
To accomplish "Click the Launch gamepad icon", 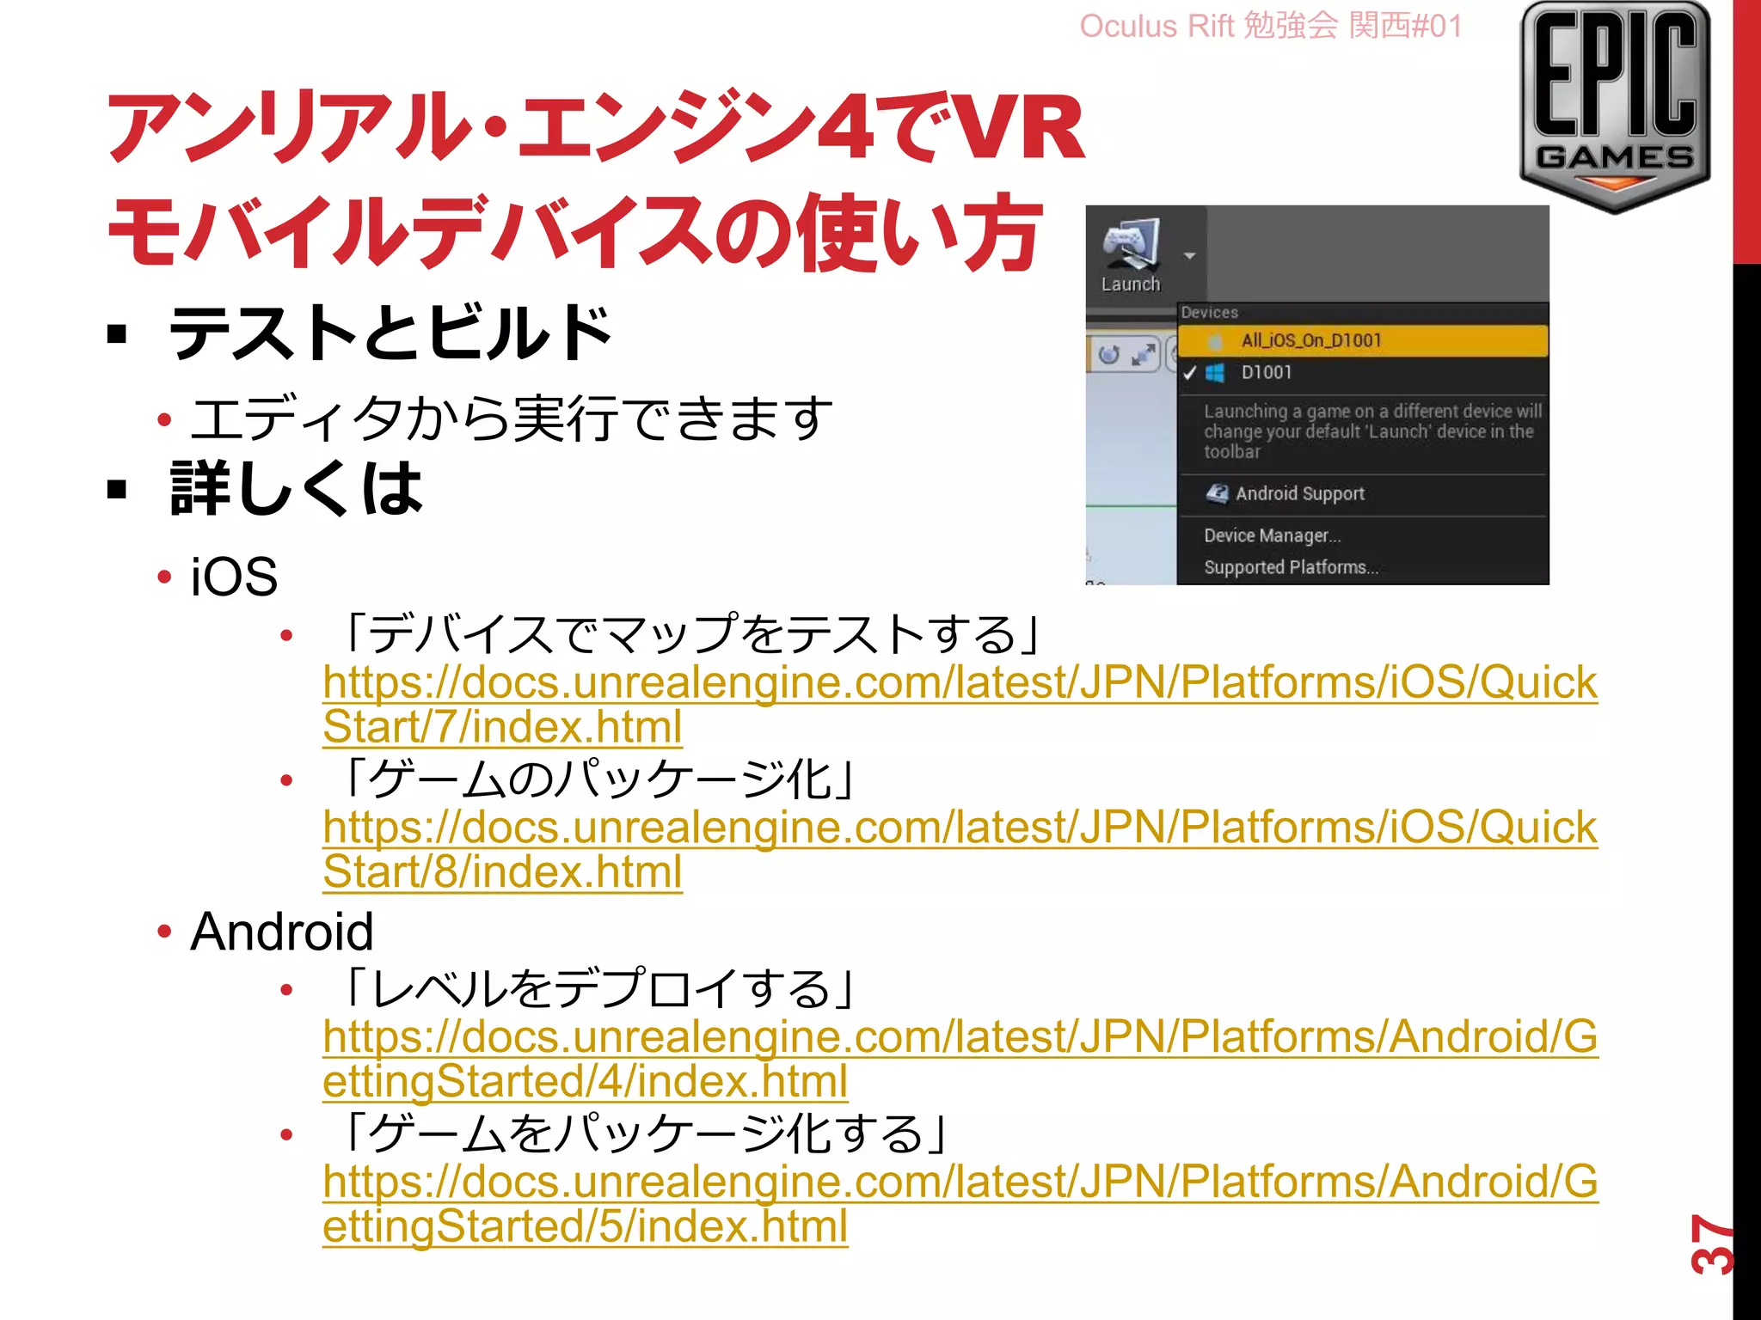I will 1131,243.
